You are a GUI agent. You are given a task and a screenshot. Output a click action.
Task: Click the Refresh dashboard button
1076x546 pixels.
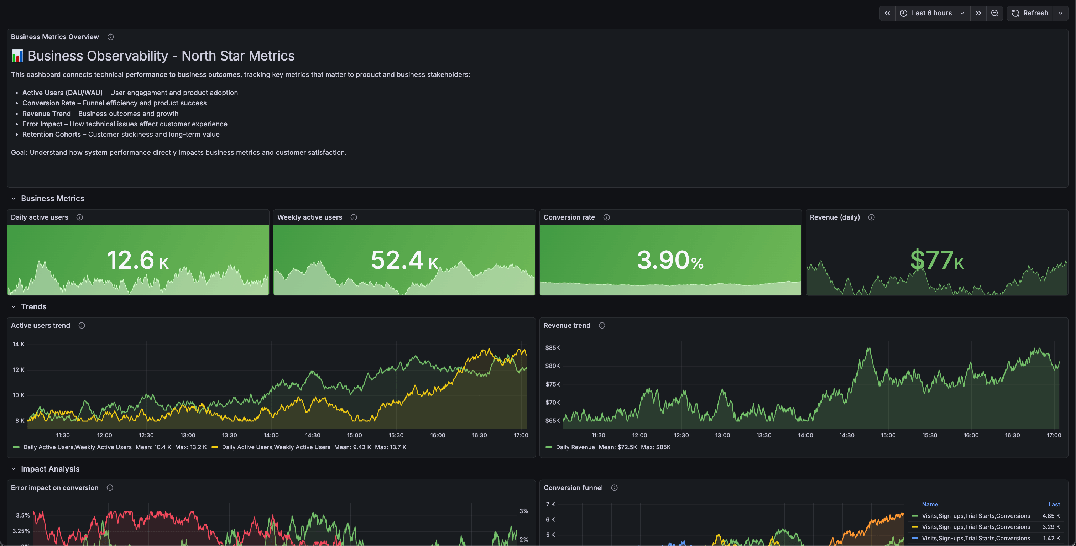1030,13
